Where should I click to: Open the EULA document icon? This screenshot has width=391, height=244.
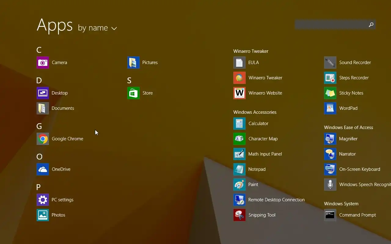(239, 63)
